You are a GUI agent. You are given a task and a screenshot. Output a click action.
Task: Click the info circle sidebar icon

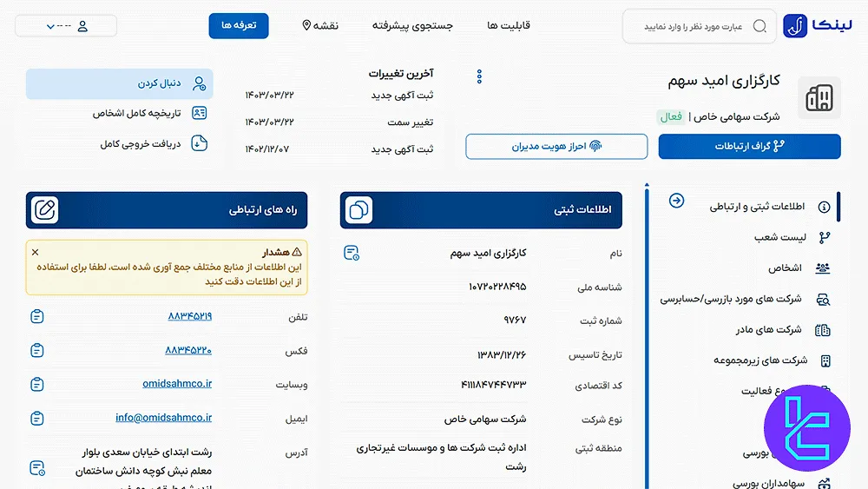pos(824,207)
